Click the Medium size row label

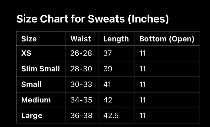[x=36, y=100]
